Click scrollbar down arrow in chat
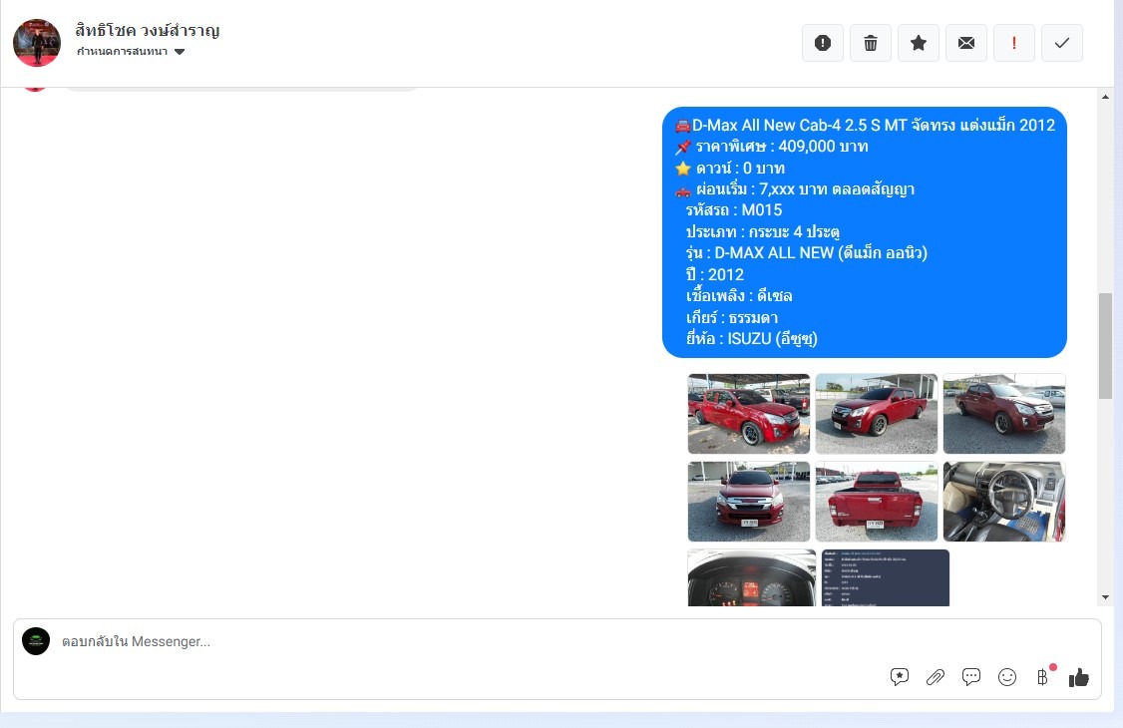This screenshot has height=728, width=1123. 1106,597
